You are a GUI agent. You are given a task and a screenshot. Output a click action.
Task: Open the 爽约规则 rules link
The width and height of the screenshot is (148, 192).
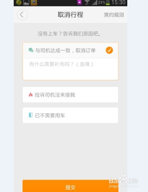tap(114, 15)
